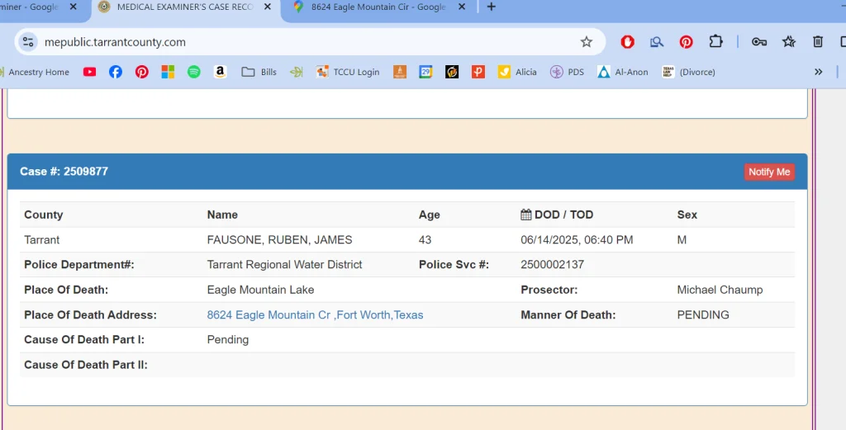Viewport: 846px width, 430px height.
Task: Open the Spotify bookmark
Action: click(x=193, y=72)
